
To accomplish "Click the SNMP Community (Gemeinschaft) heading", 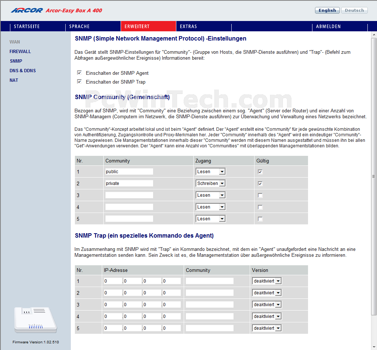I will pyautogui.click(x=122, y=97).
